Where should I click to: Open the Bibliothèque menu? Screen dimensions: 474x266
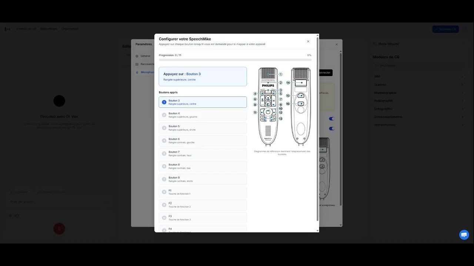coord(49,29)
